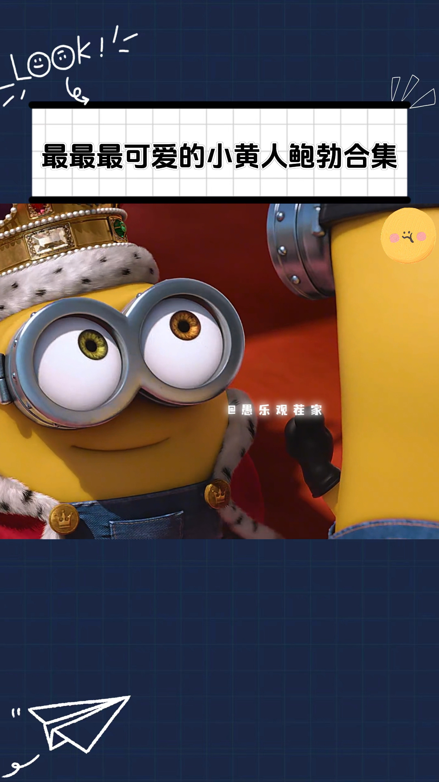
Task: Click the minion's brown right eye
Action: coord(185,325)
